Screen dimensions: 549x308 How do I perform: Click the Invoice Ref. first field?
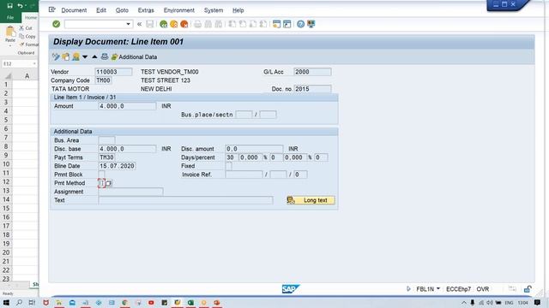(244, 175)
